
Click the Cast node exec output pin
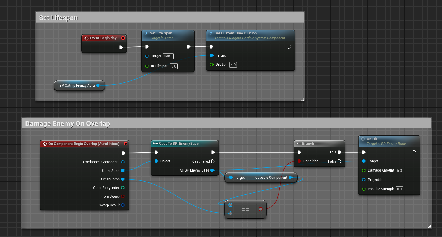(213, 152)
